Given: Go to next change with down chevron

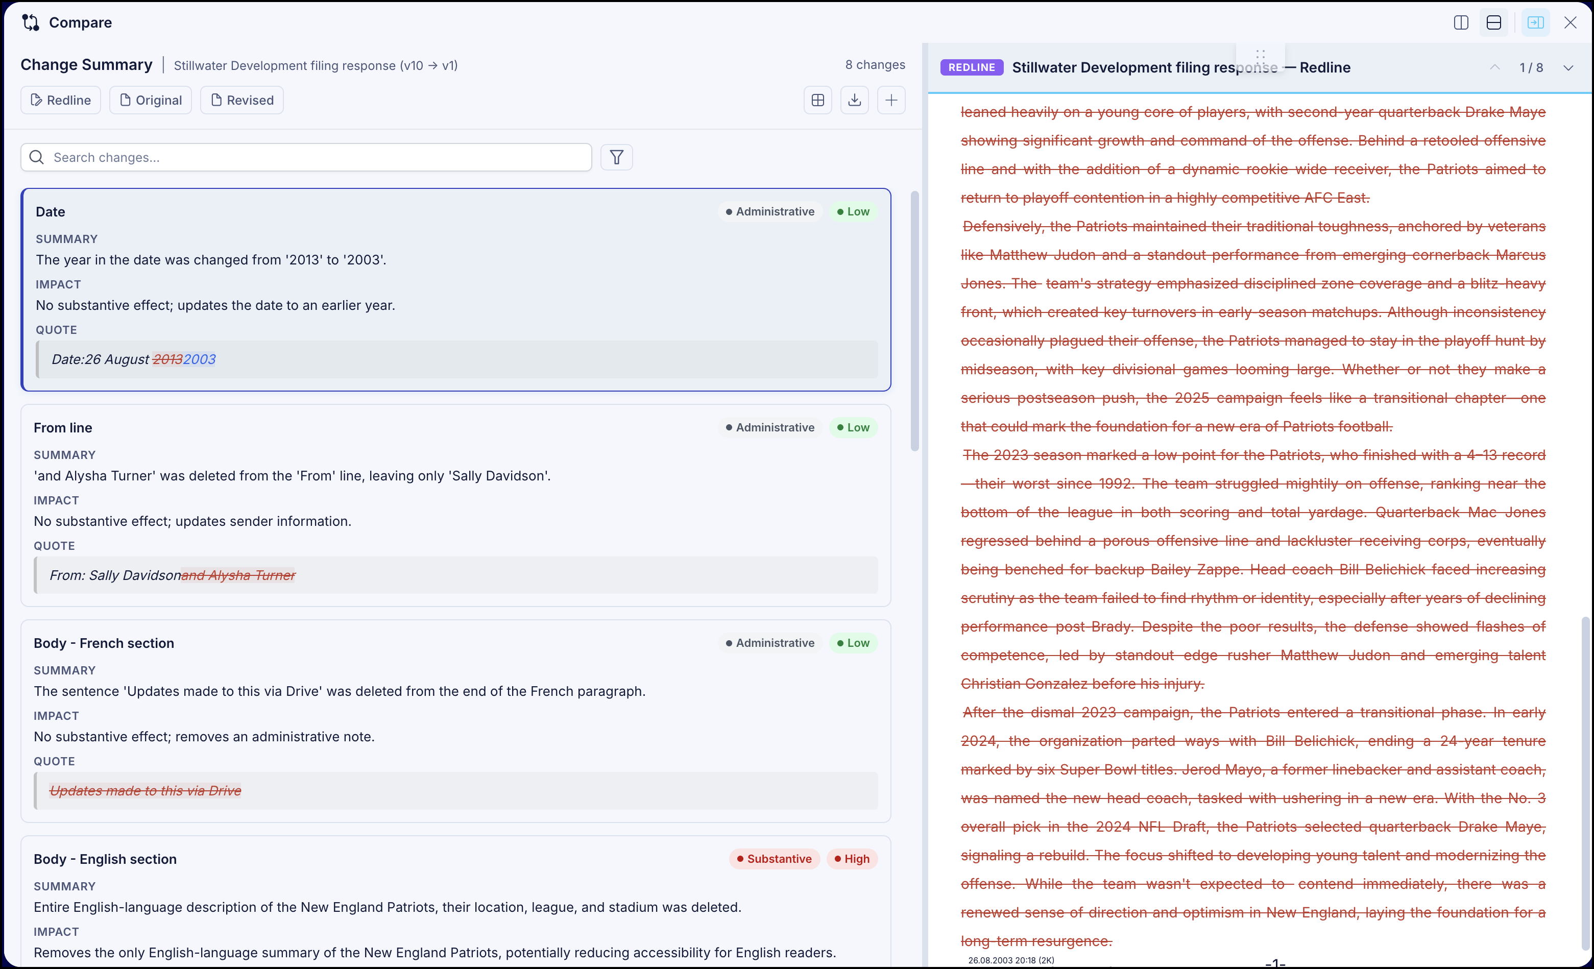Looking at the screenshot, I should click(1568, 67).
